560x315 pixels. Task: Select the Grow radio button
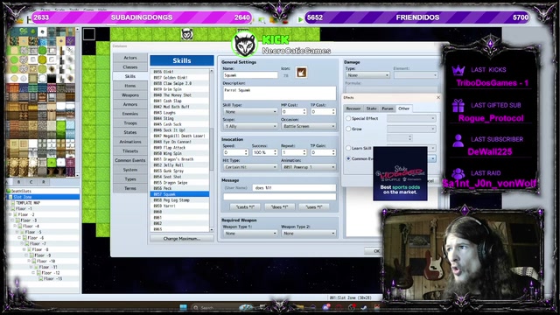coord(348,129)
